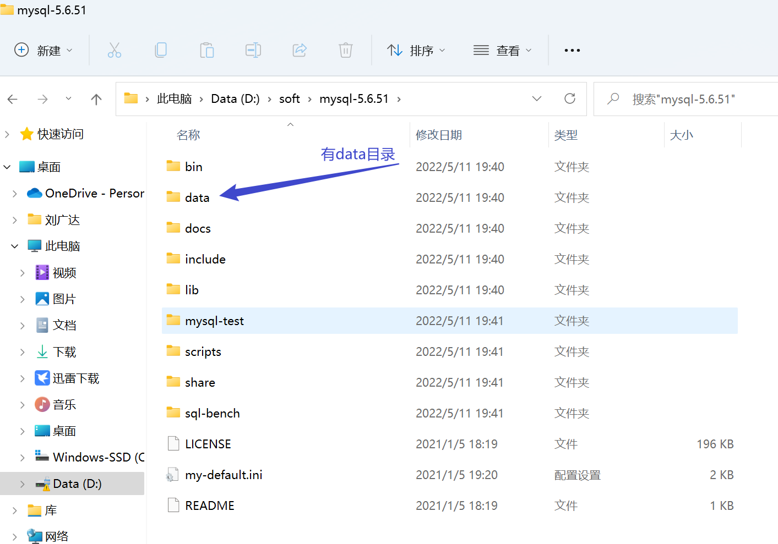Select the bin folder

tap(450, 167)
